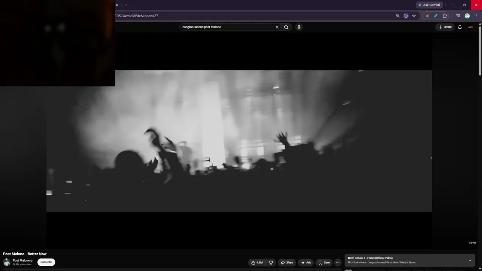Click the page URL in address bar
Viewport: 482px width, 271px height.
(x=136, y=16)
